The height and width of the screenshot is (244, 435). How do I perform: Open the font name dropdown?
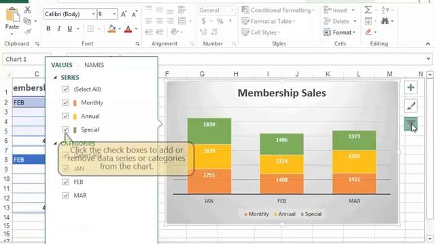pyautogui.click(x=94, y=14)
